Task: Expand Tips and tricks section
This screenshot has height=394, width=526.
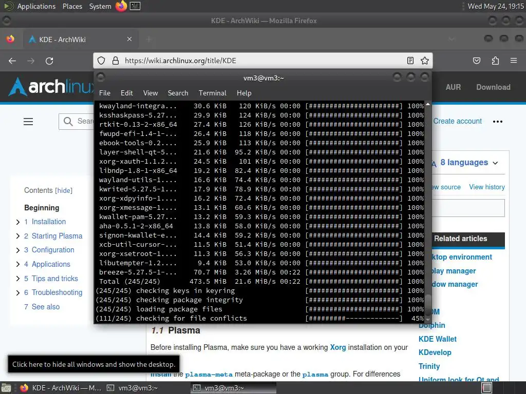Action: click(x=18, y=279)
